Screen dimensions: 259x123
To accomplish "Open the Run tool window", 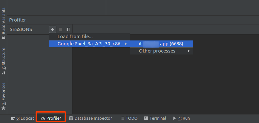I will pos(181,118).
